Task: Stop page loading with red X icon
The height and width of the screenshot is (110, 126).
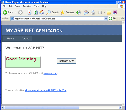Action: click(x=29, y=12)
